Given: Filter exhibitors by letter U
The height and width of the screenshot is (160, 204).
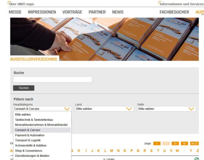Looking at the screenshot, I should coord(164,151).
